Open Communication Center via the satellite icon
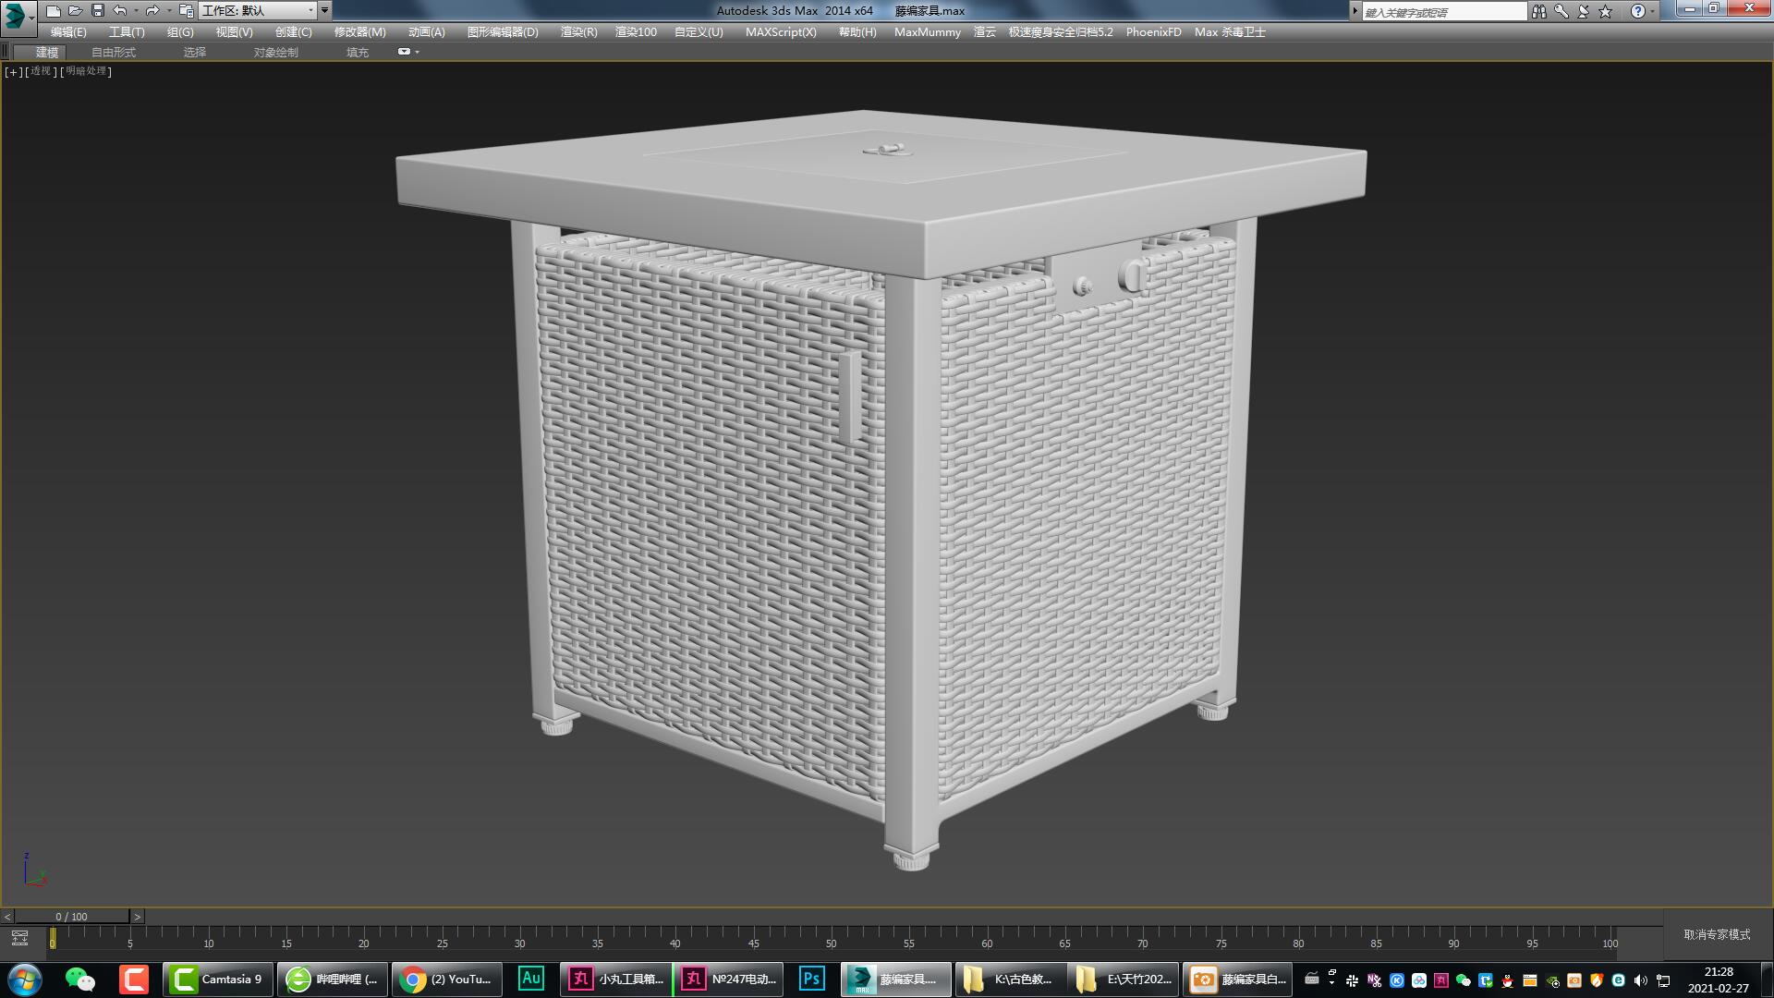 tap(1582, 10)
